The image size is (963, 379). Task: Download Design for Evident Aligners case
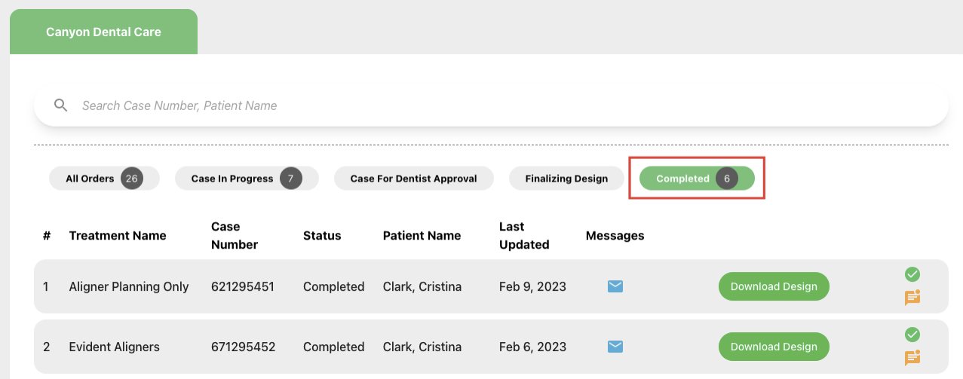tap(774, 347)
